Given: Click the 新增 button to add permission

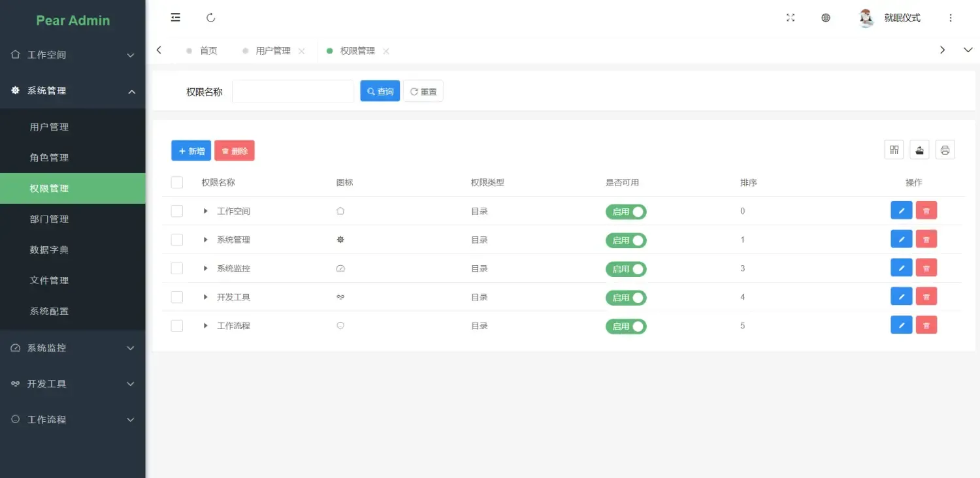Looking at the screenshot, I should (x=191, y=150).
